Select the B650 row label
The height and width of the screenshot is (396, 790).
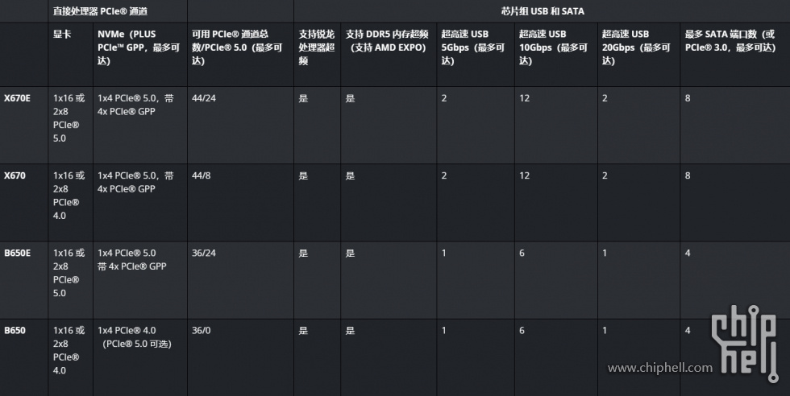point(15,331)
